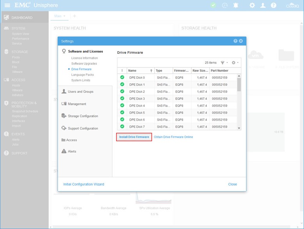The width and height of the screenshot is (304, 229).
Task: Click the green status icon for DPE Disk 0
Action: tap(122, 77)
